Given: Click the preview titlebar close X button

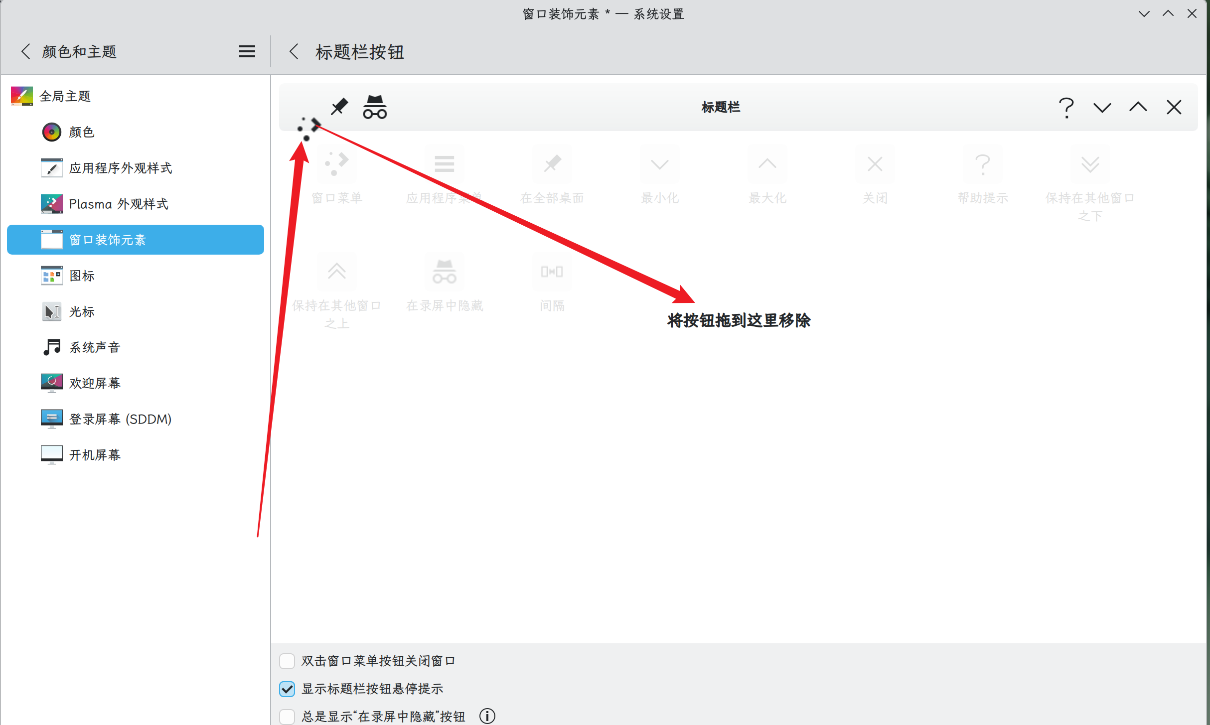Looking at the screenshot, I should 1174,107.
